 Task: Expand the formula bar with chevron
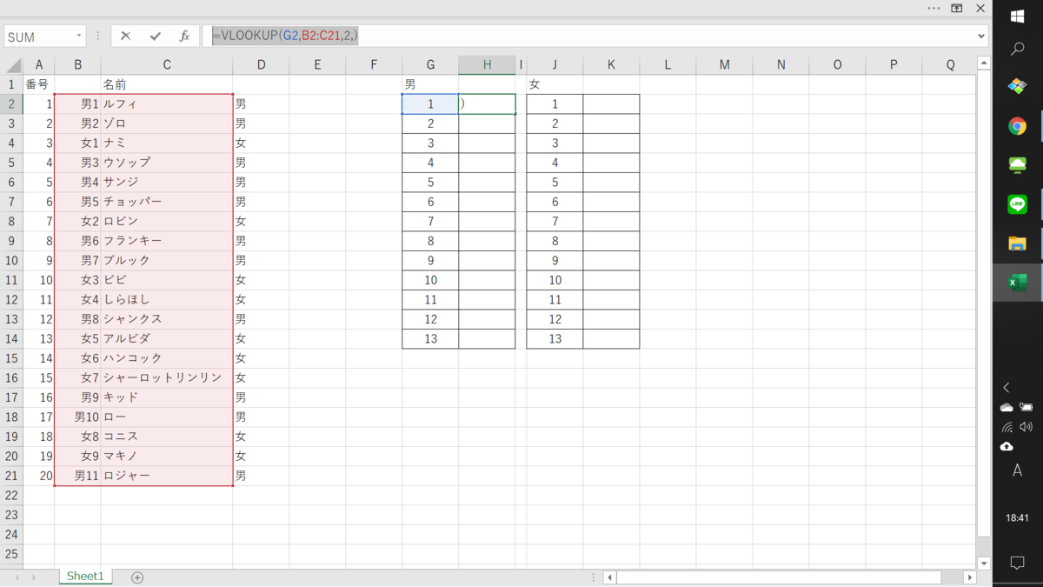[x=981, y=37]
